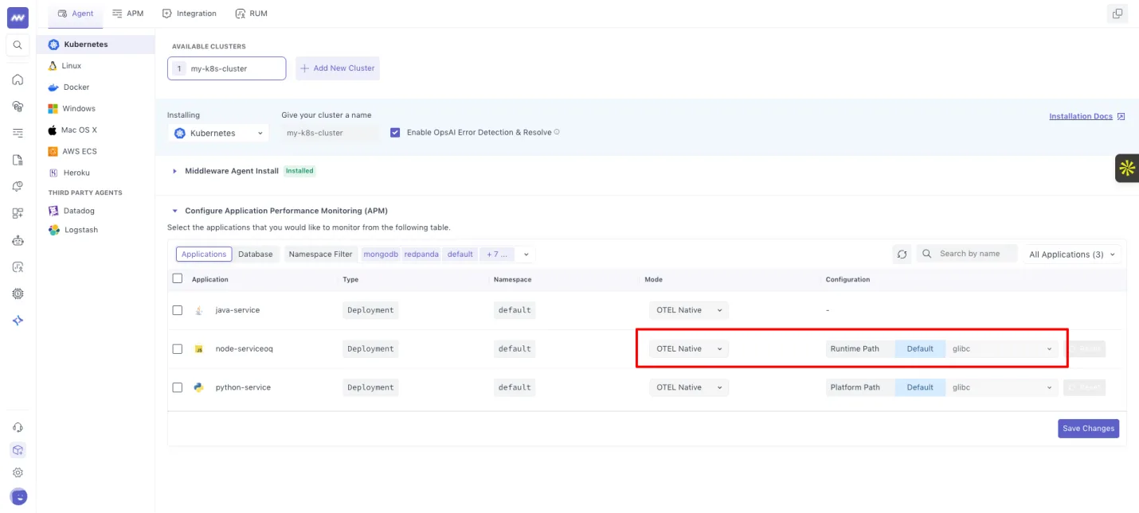Select the Applications filter tab
The height and width of the screenshot is (513, 1139).
coord(204,255)
